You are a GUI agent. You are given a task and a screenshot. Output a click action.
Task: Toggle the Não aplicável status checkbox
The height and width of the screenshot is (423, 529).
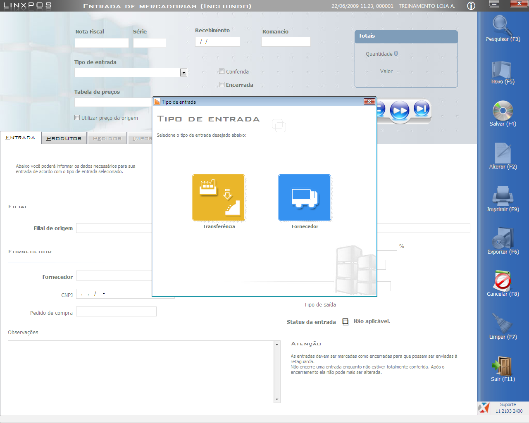tap(346, 321)
